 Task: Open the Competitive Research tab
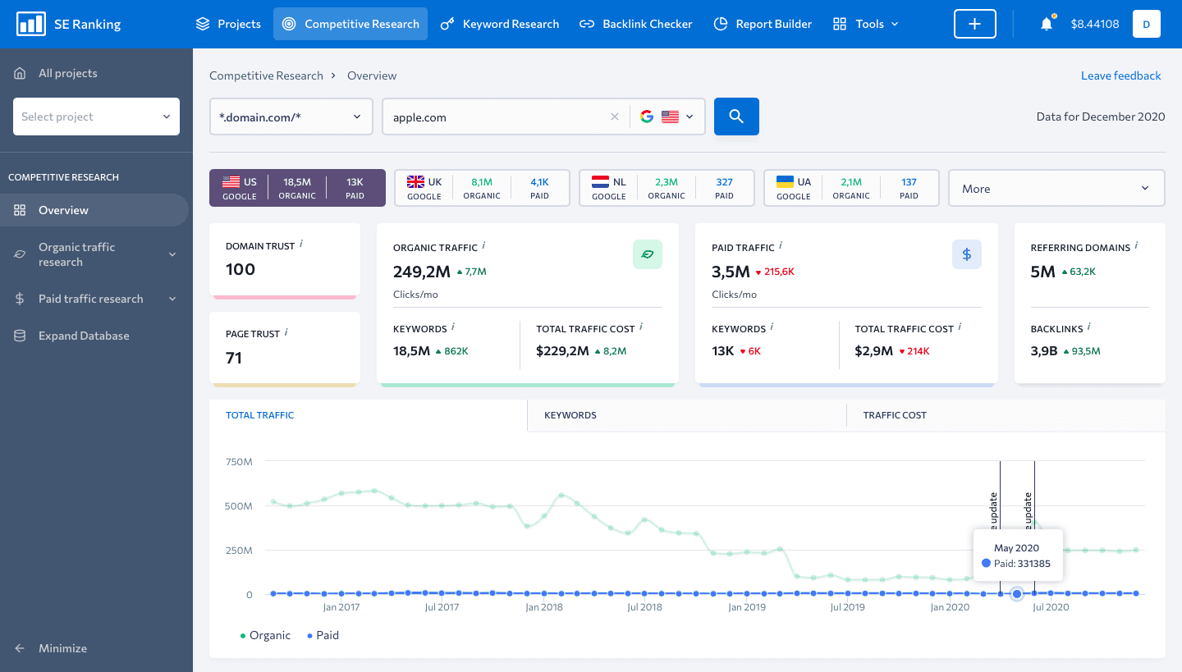point(350,24)
